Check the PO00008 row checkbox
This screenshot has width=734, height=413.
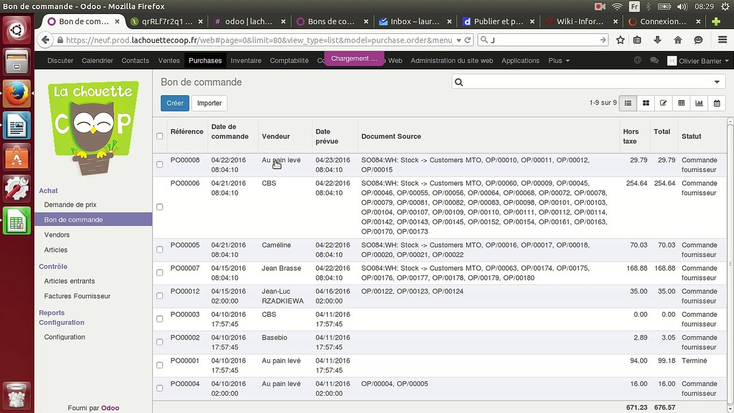(159, 165)
